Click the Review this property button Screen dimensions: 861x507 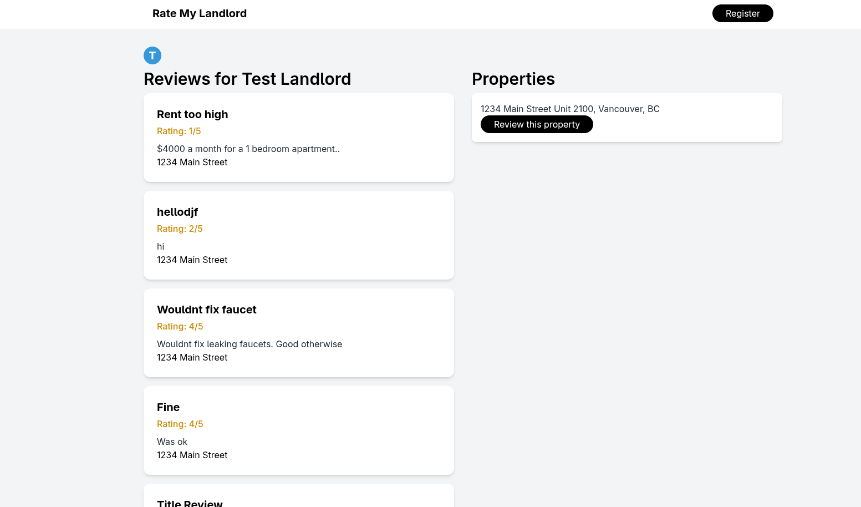point(537,124)
